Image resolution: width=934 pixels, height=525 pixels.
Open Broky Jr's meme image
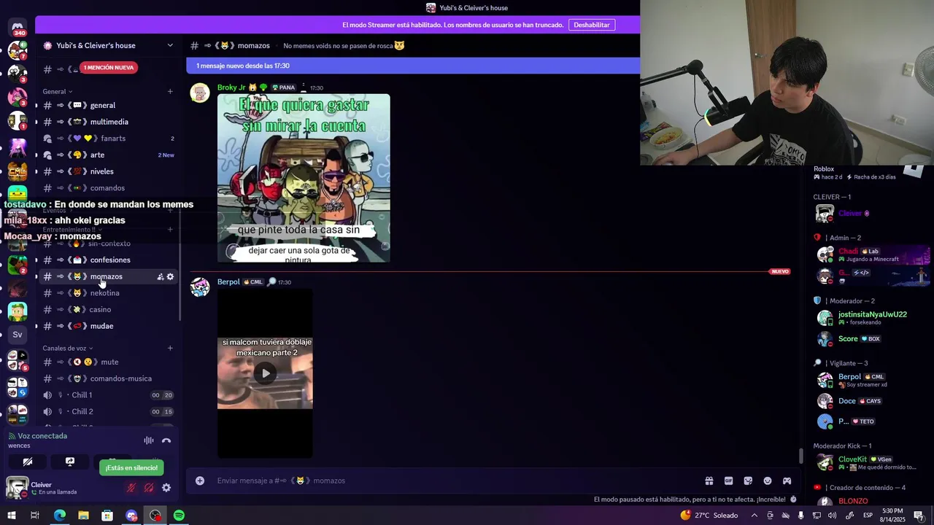[x=304, y=178]
